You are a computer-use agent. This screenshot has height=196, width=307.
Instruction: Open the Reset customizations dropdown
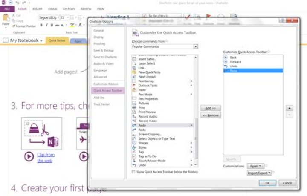(255, 166)
